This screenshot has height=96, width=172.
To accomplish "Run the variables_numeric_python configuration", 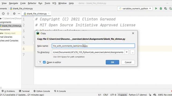I will (156, 9).
